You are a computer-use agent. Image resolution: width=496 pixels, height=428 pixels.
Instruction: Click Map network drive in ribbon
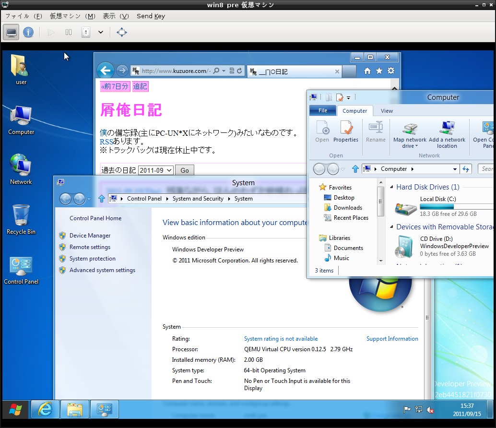(x=410, y=134)
